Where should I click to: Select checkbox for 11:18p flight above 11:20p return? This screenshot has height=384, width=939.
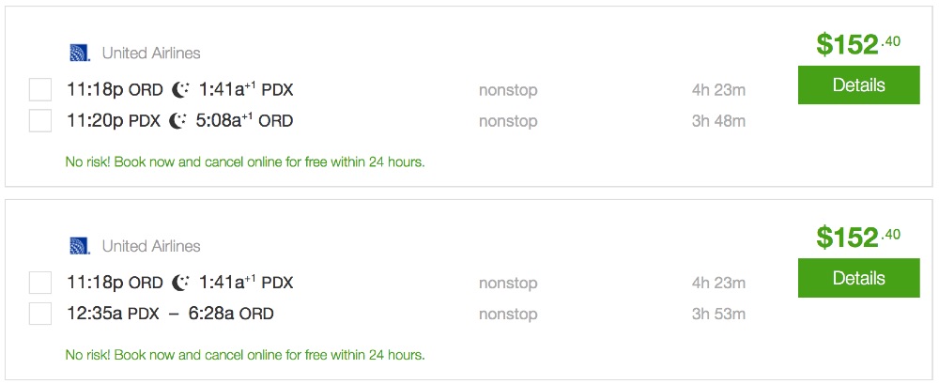(x=40, y=90)
